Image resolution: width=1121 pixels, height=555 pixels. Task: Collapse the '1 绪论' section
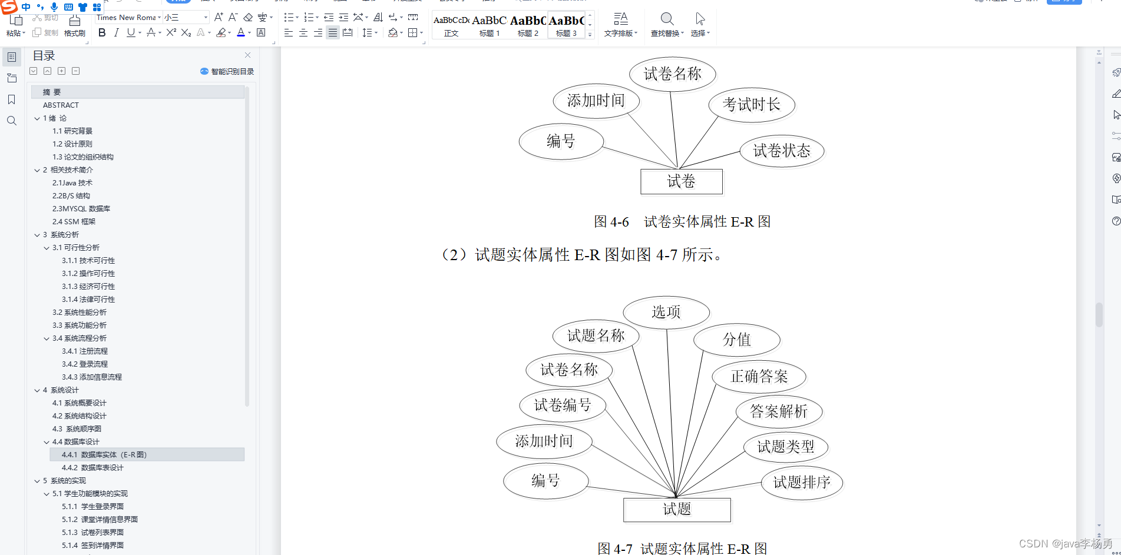(37, 118)
